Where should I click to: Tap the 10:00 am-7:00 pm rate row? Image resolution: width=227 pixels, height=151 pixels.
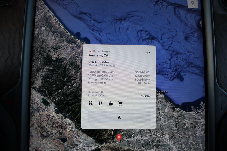[x=119, y=76]
